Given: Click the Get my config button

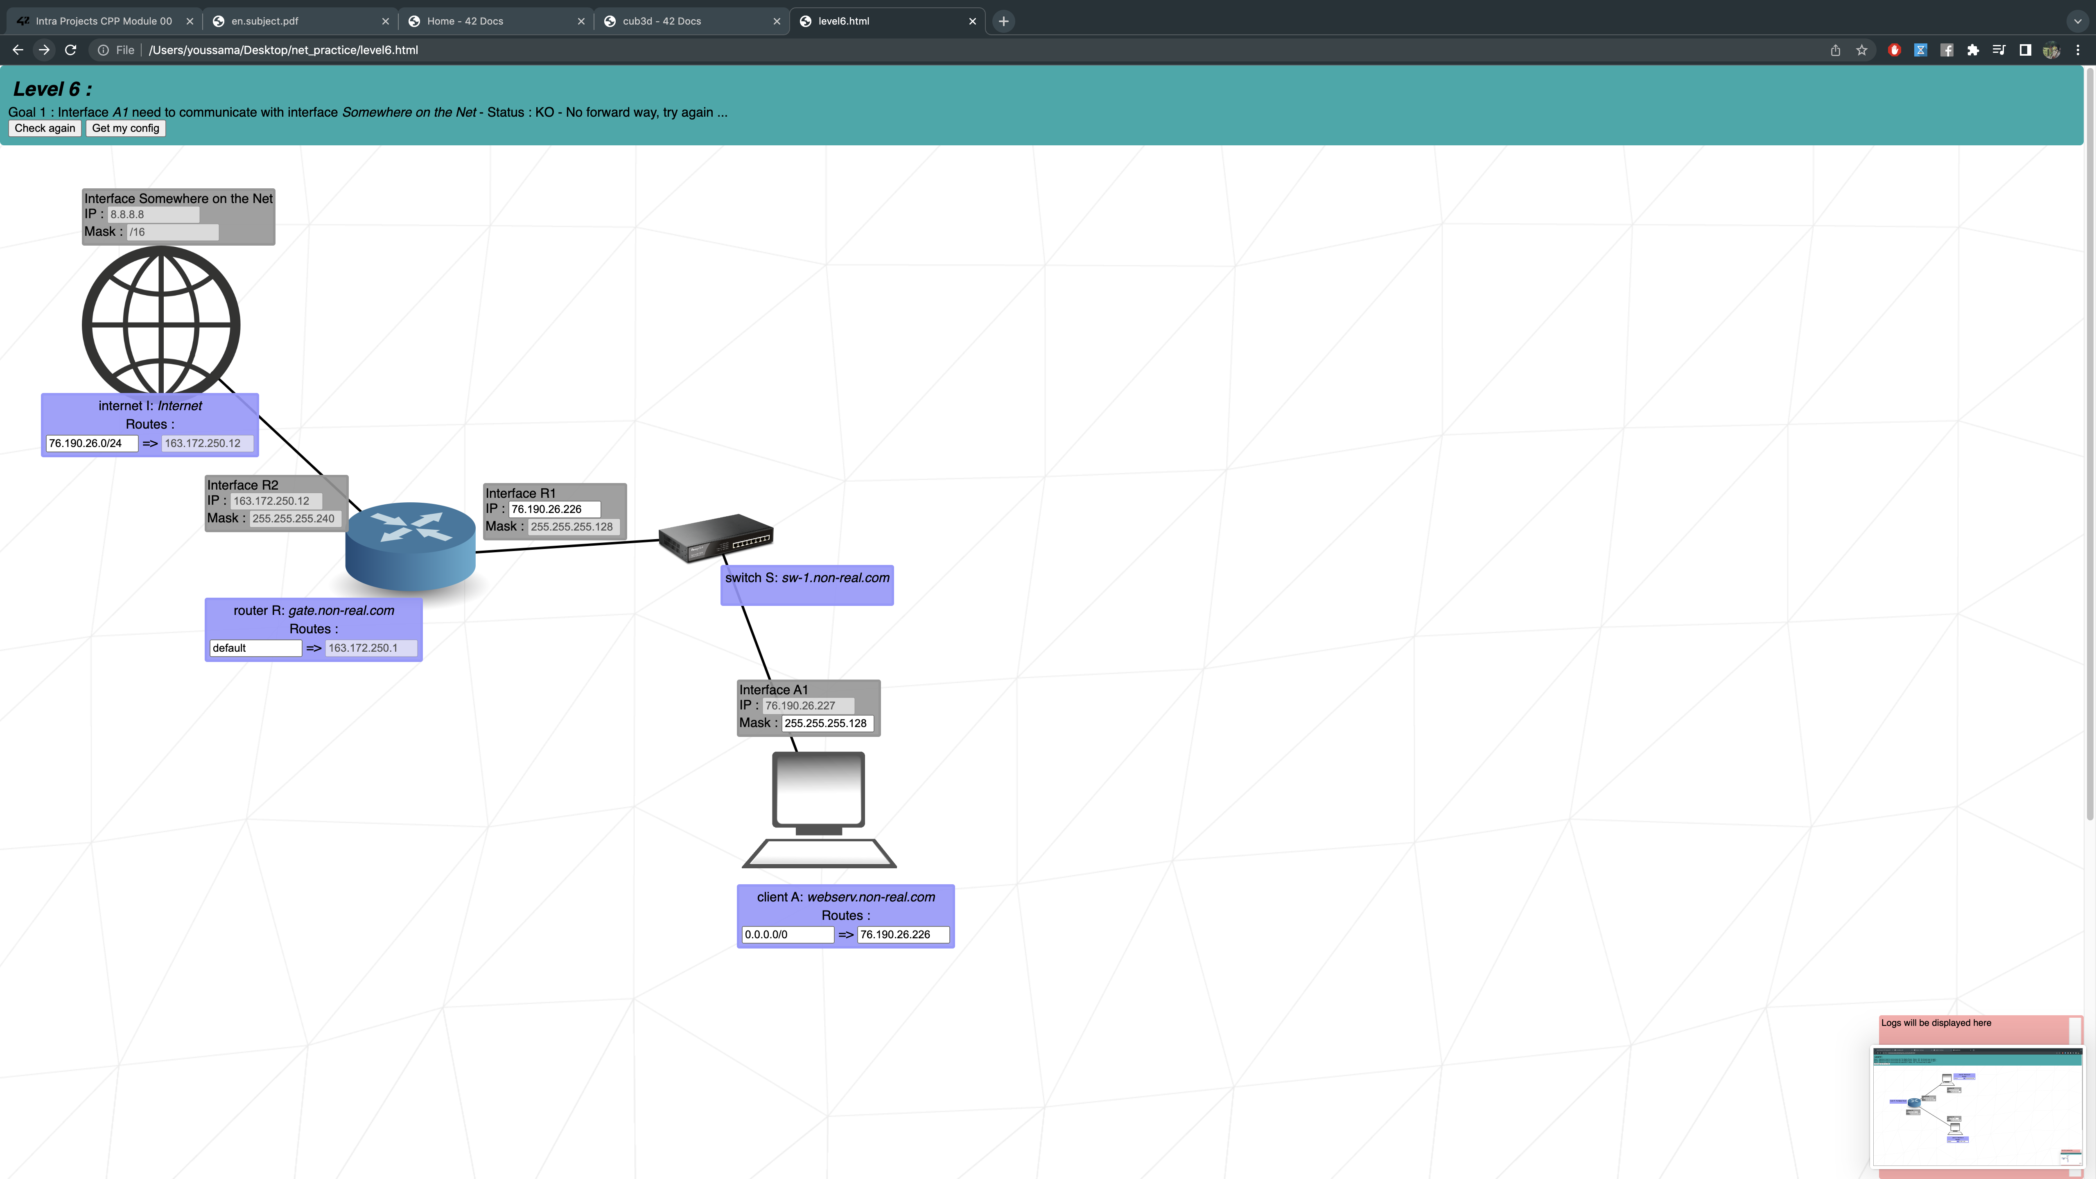Looking at the screenshot, I should click(125, 128).
